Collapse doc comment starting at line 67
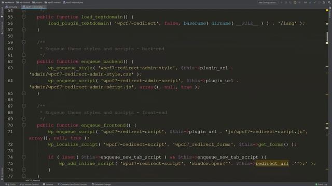The height and width of the screenshot is (186, 332). coord(24,106)
